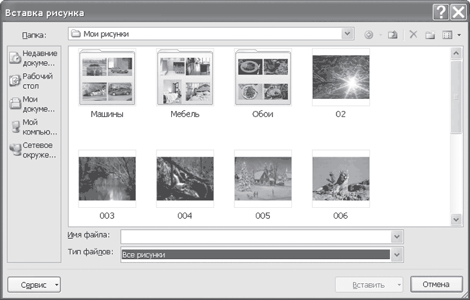This screenshot has width=470, height=300.
Task: Open Мой компьютер in the sidebar
Action: pyautogui.click(x=34, y=126)
